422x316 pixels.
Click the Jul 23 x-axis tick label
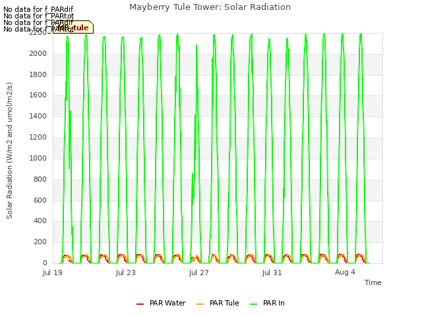[x=126, y=273]
